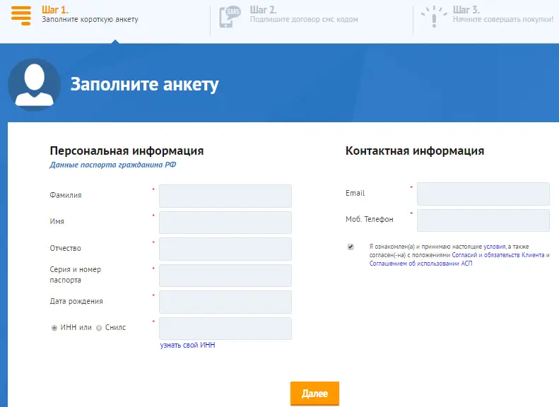Click the Моб. Телефон field label

(x=370, y=220)
